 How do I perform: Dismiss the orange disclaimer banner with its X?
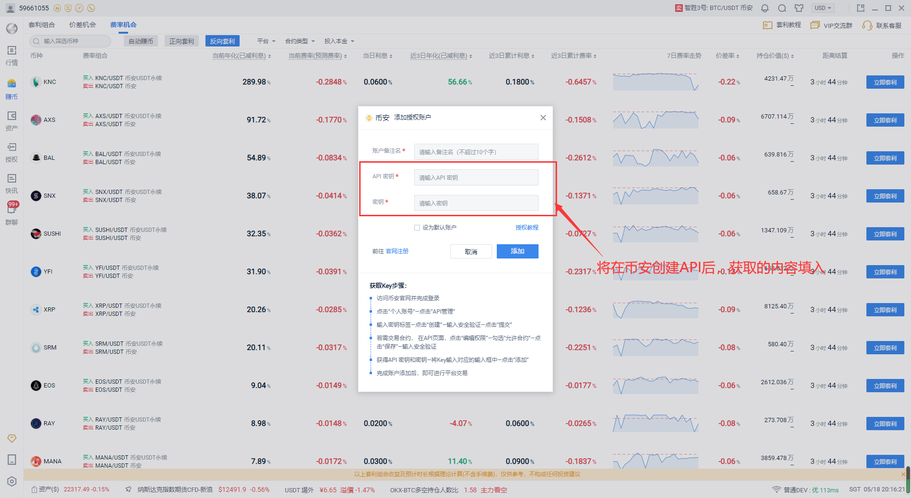point(903,474)
